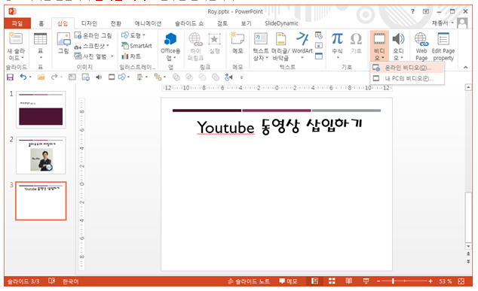Image resolution: width=478 pixels, height=291 pixels.
Task: Open the 텍스트 상자 button
Action: 261,46
